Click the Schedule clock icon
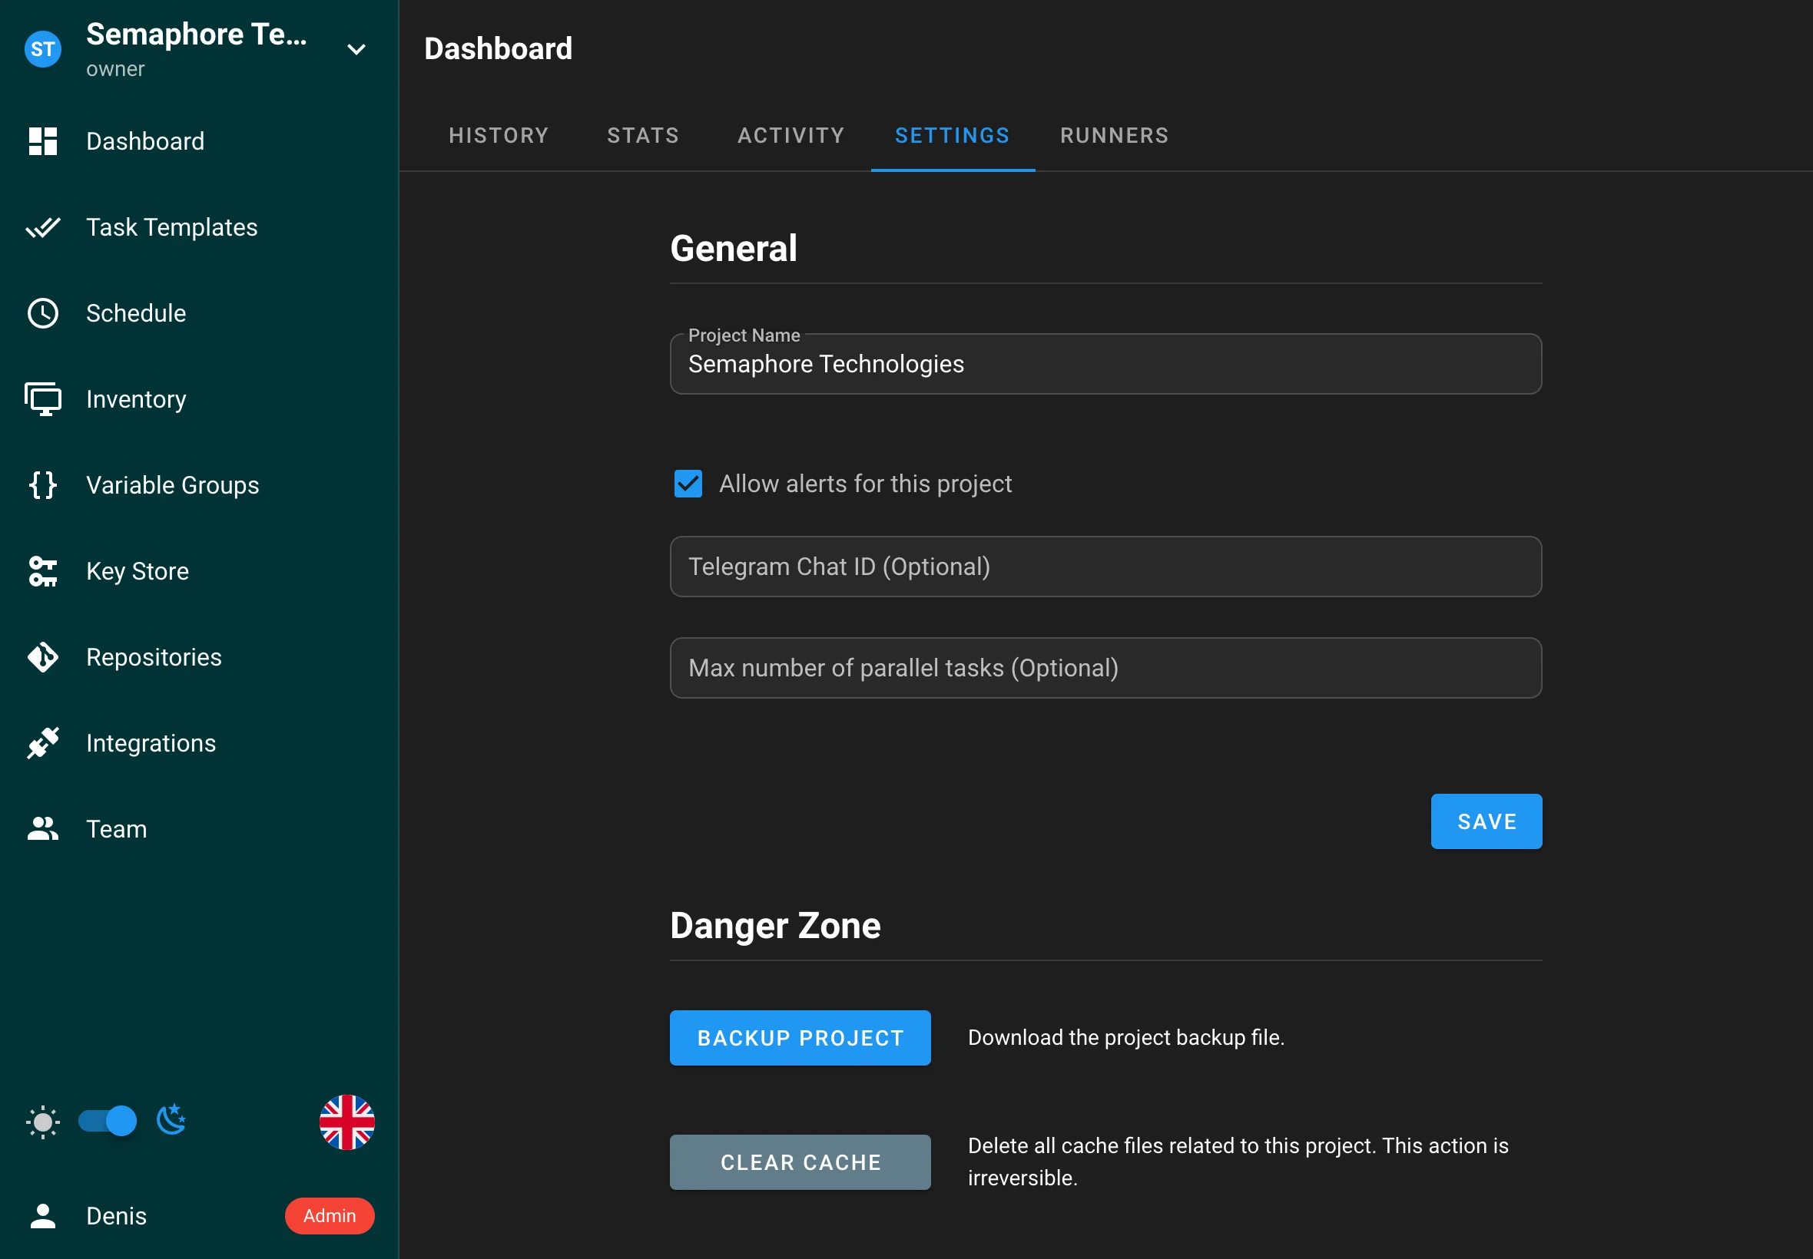The width and height of the screenshot is (1813, 1259). click(x=42, y=313)
